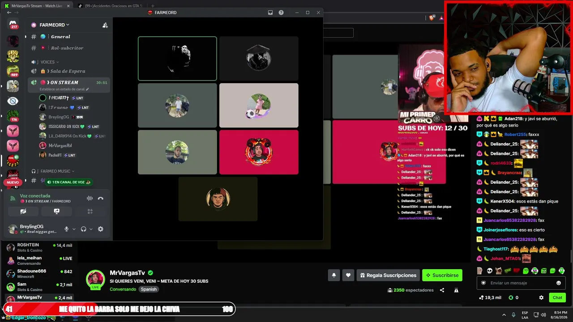Viewport: 573px width, 322px height.
Task: Click Brave Shields icon in browser toolbar
Action: (x=432, y=18)
